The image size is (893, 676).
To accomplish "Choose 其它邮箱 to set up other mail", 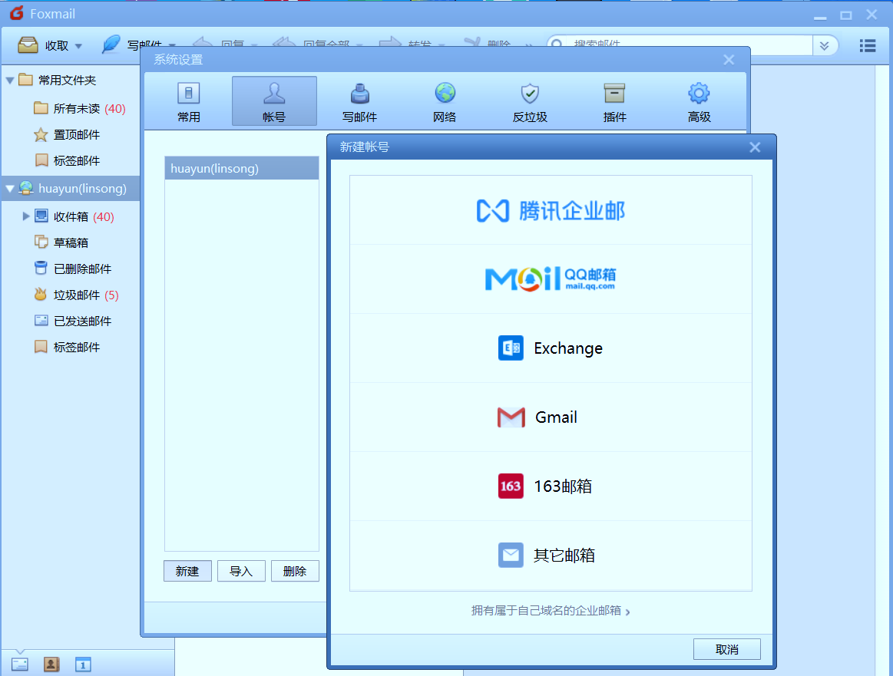I will (x=550, y=555).
